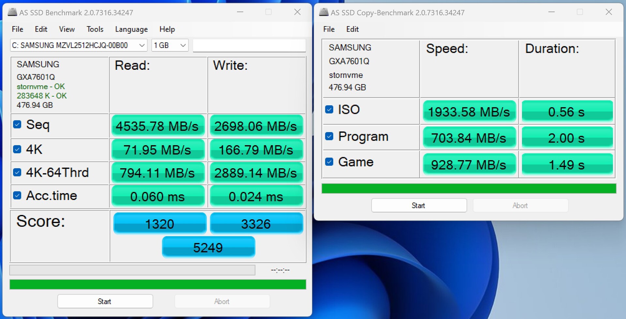Toggle the Program copy test checkbox
This screenshot has height=319, width=626.
tap(329, 136)
